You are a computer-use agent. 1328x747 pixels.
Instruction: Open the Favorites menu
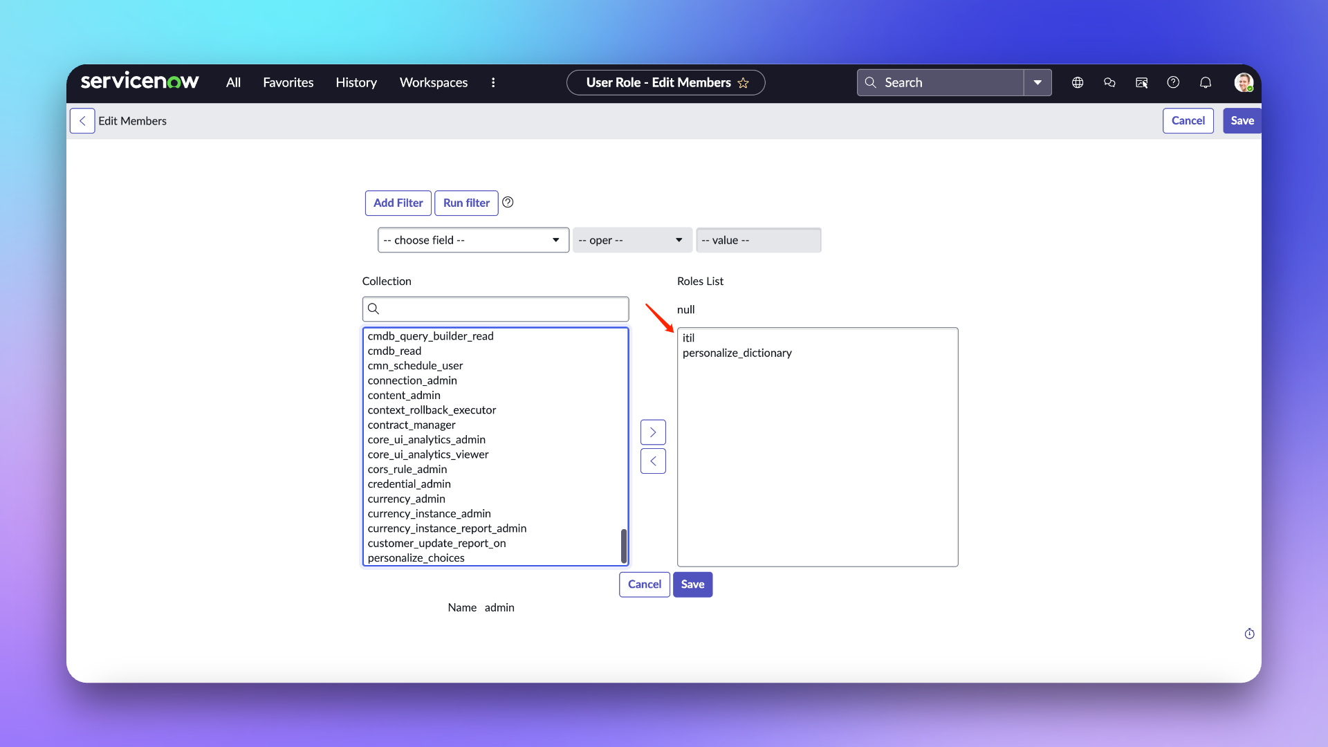click(x=288, y=83)
